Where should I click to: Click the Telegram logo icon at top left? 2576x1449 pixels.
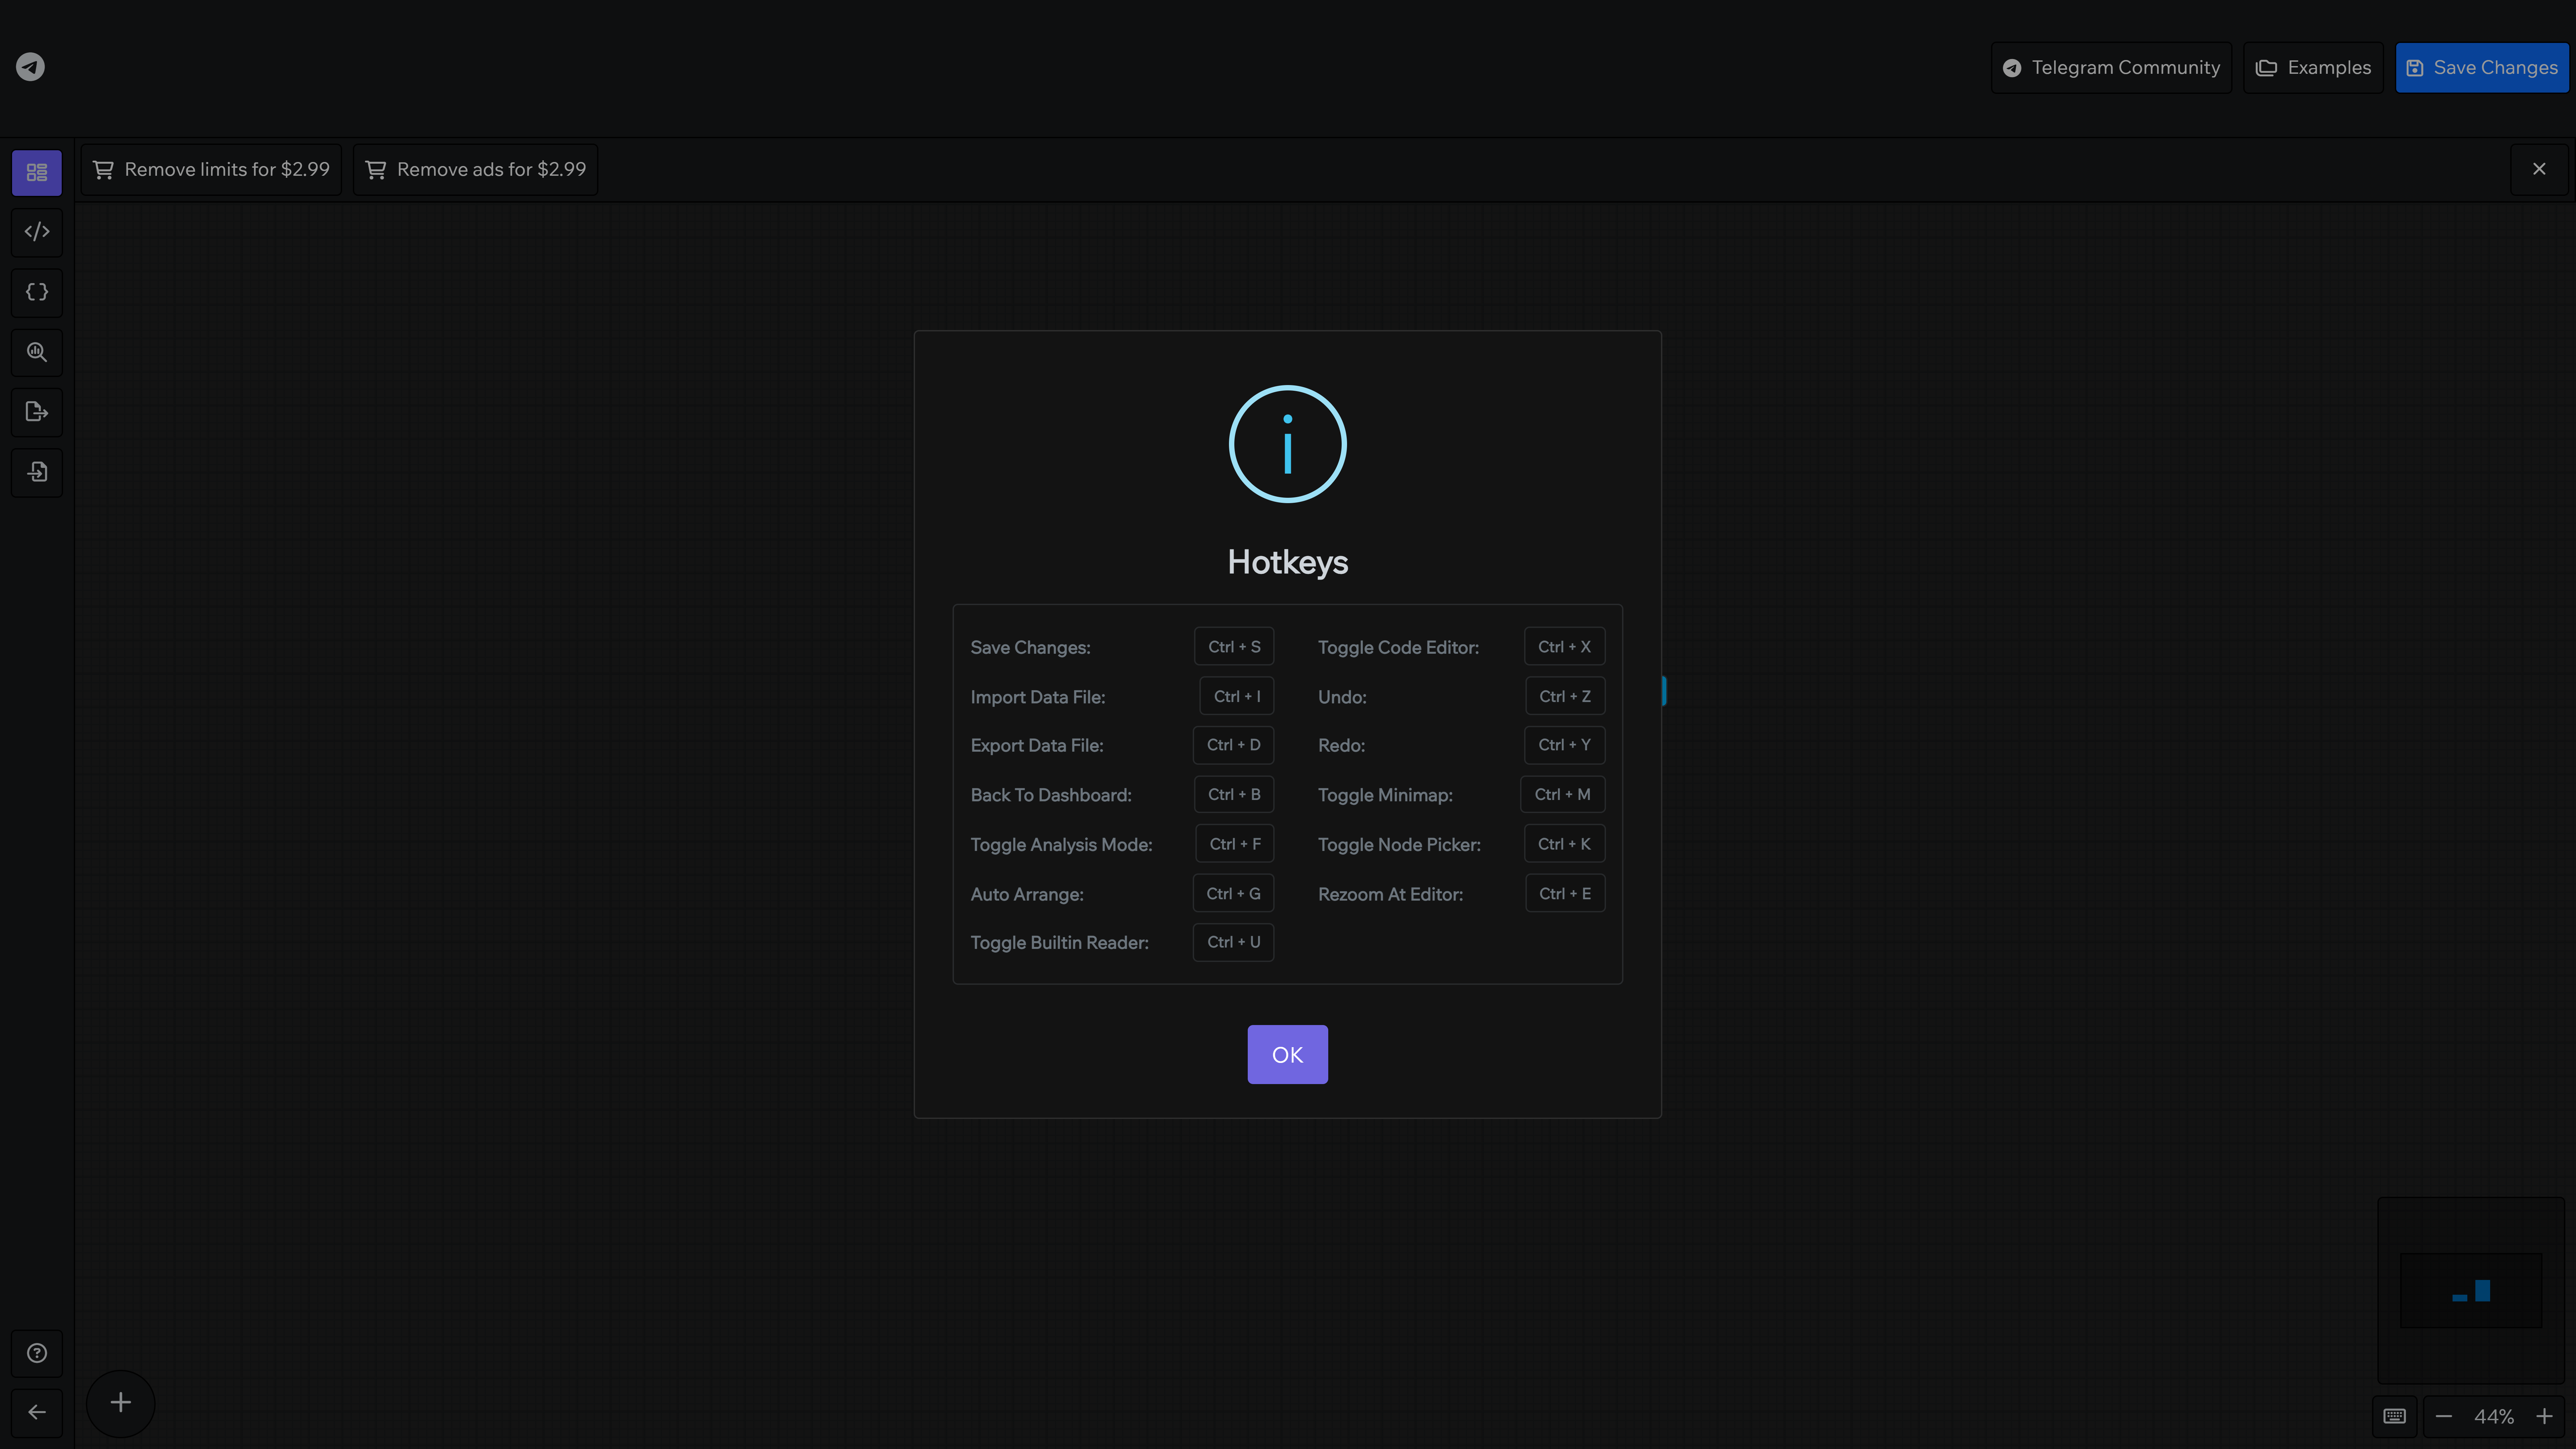tap(30, 67)
